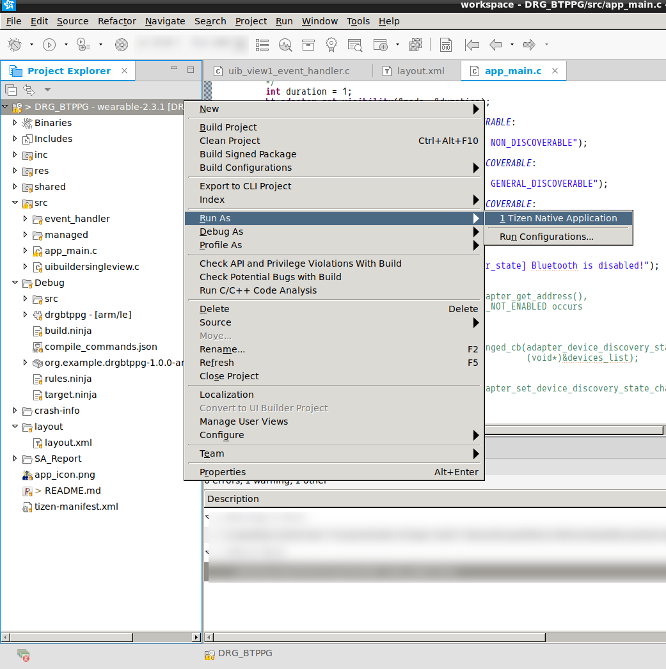Open the Project Explorer view menu triangle

click(47, 90)
